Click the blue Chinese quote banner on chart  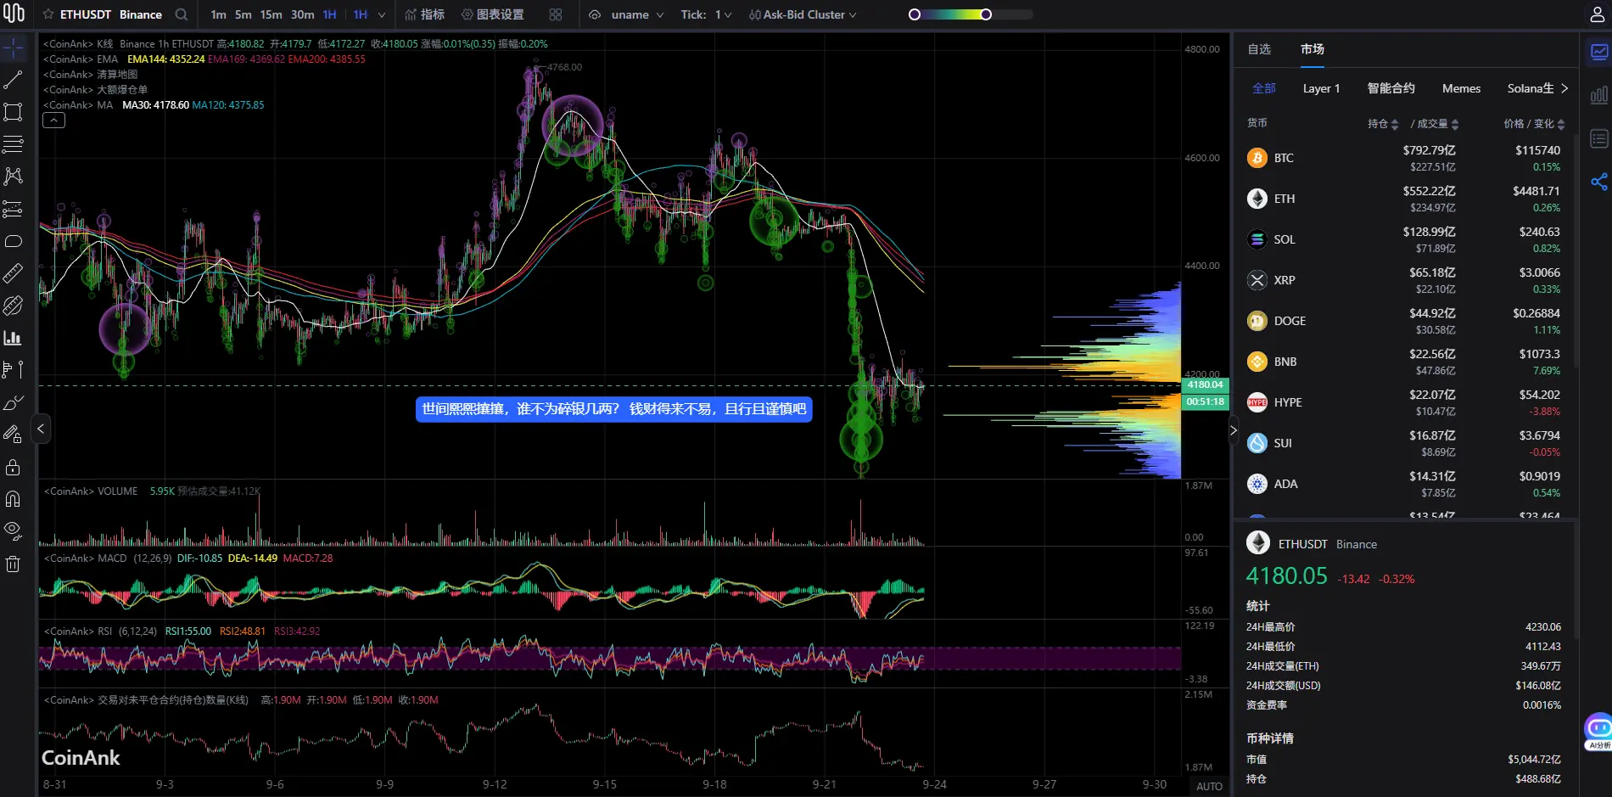613,409
